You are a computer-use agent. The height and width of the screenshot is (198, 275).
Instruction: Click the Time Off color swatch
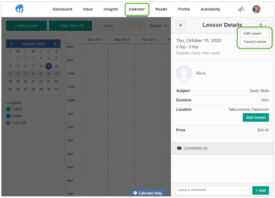tap(8, 123)
